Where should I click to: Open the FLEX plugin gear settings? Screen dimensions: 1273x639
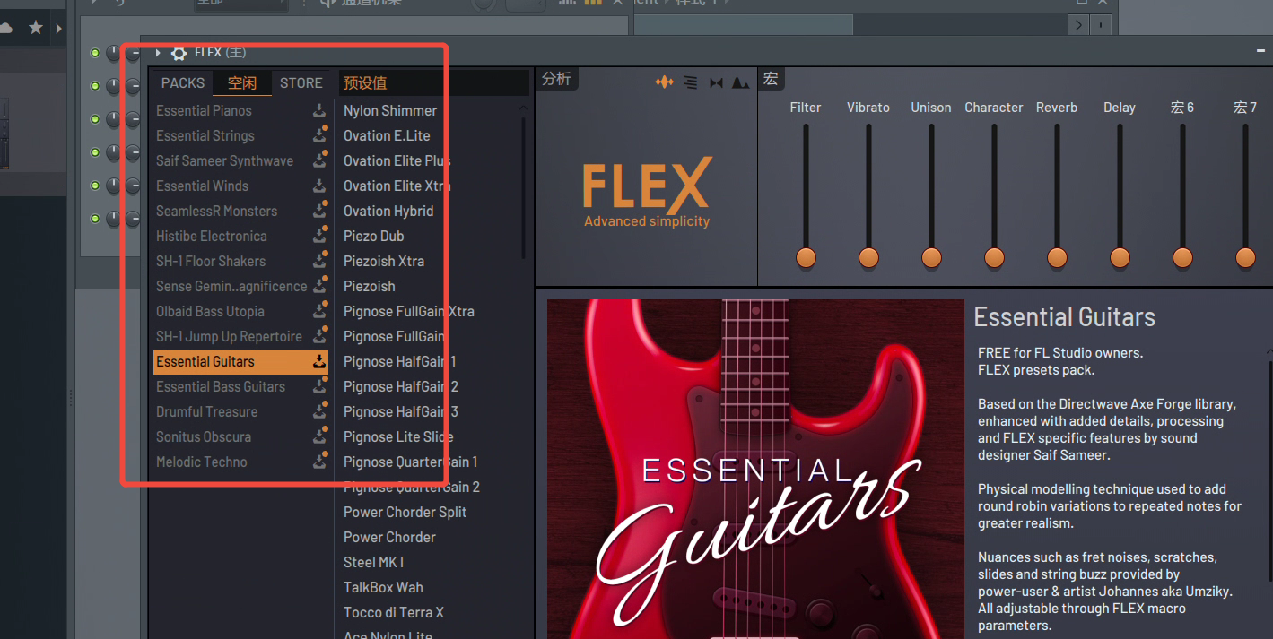pyautogui.click(x=179, y=53)
